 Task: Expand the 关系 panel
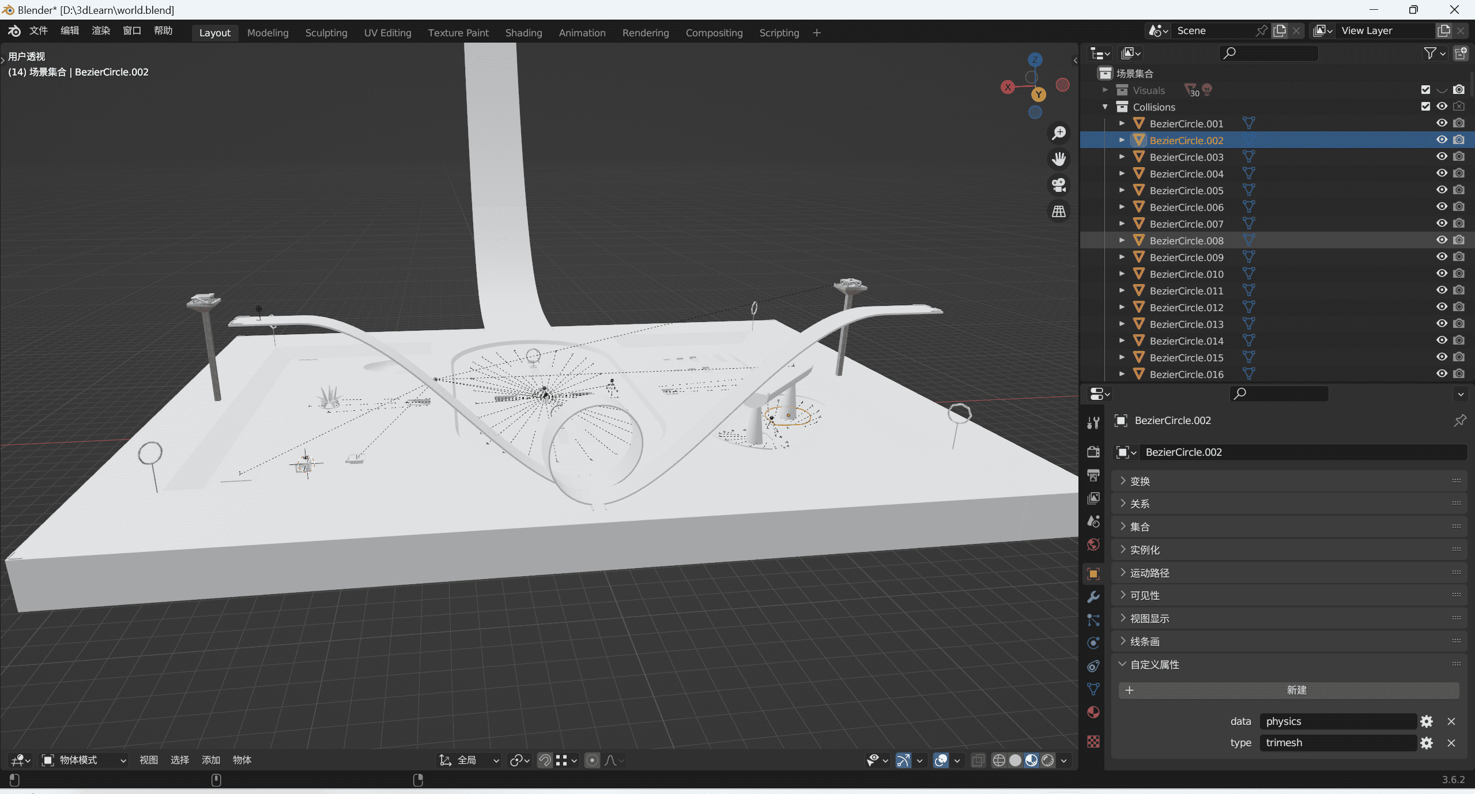[1289, 504]
